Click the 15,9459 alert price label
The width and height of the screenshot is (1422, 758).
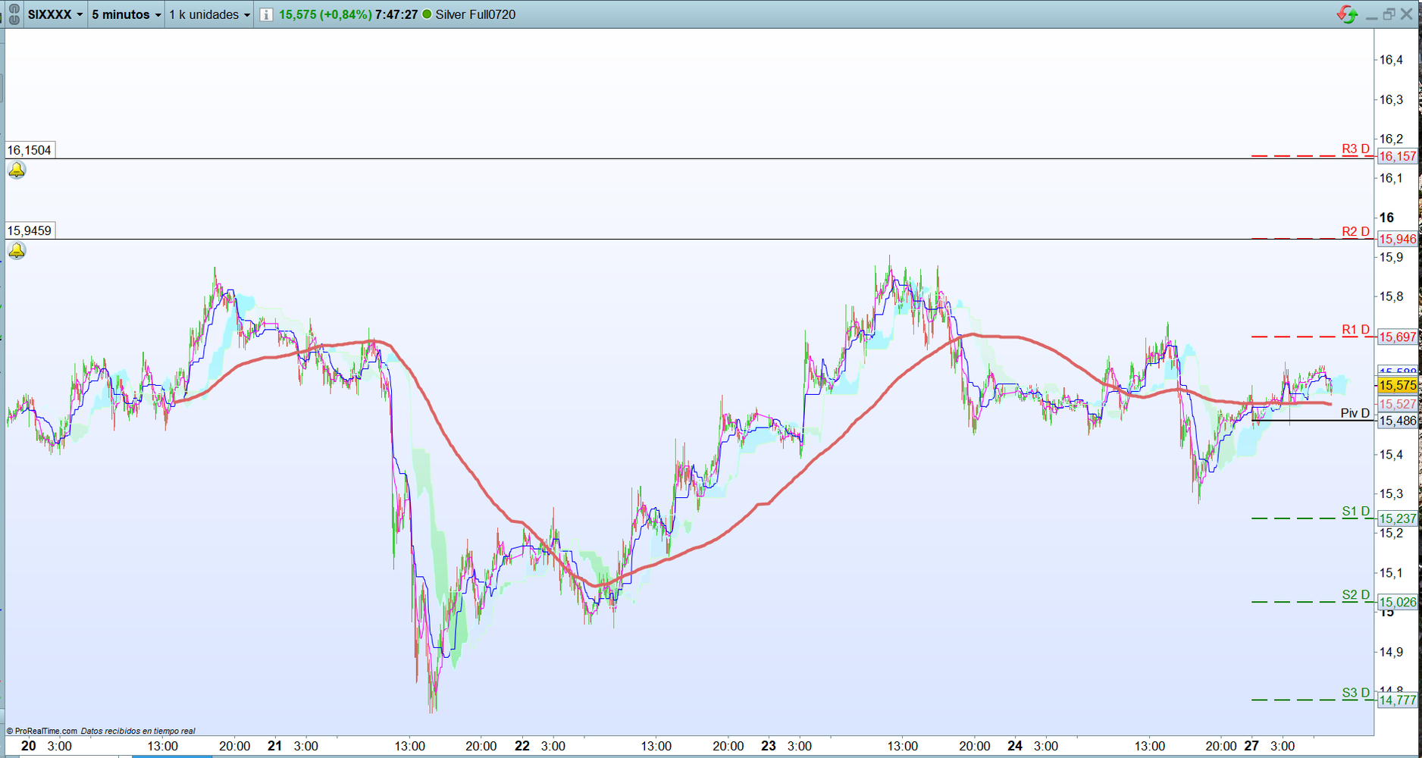pos(30,230)
